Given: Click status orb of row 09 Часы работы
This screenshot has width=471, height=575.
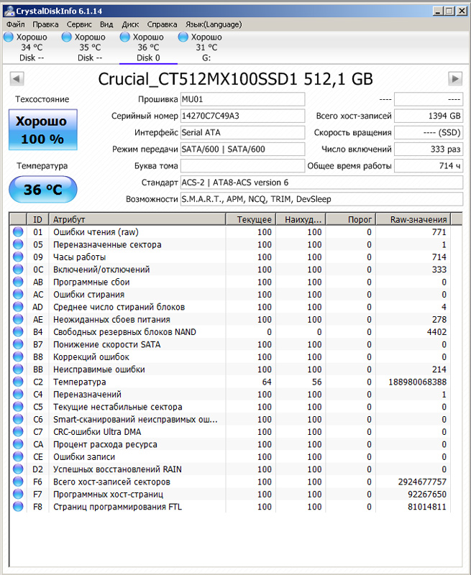Looking at the screenshot, I should click(18, 257).
